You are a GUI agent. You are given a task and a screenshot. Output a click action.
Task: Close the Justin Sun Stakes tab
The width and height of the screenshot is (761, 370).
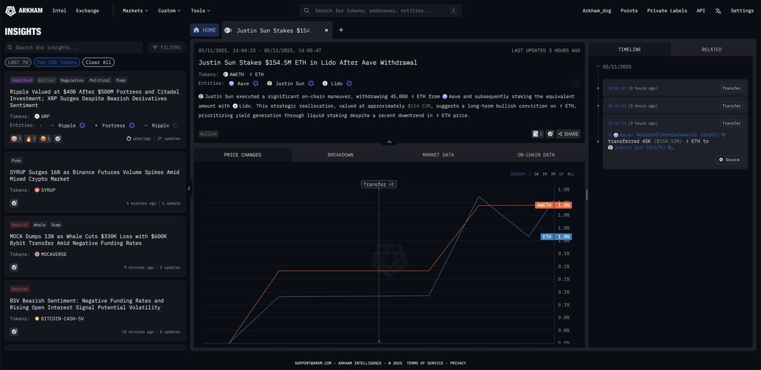click(x=327, y=30)
